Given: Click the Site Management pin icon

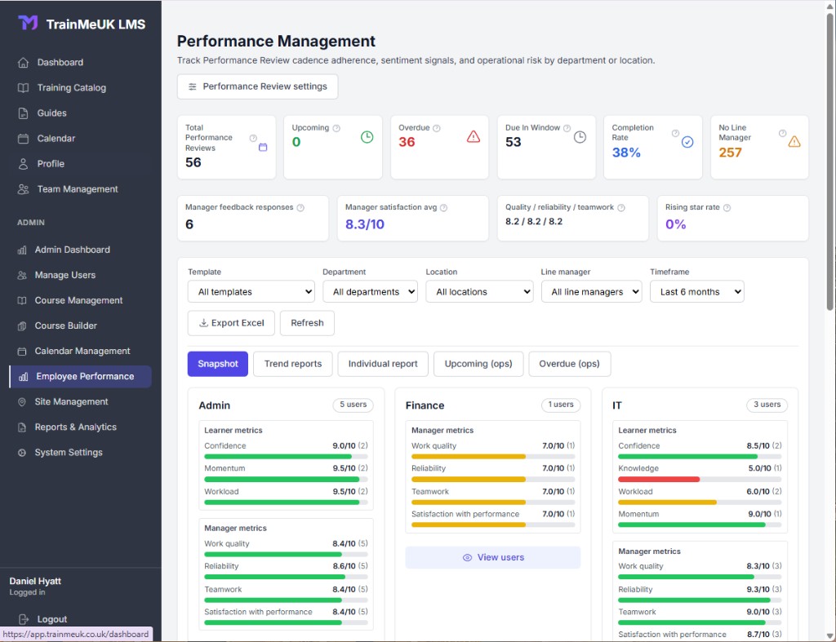Looking at the screenshot, I should (x=22, y=401).
